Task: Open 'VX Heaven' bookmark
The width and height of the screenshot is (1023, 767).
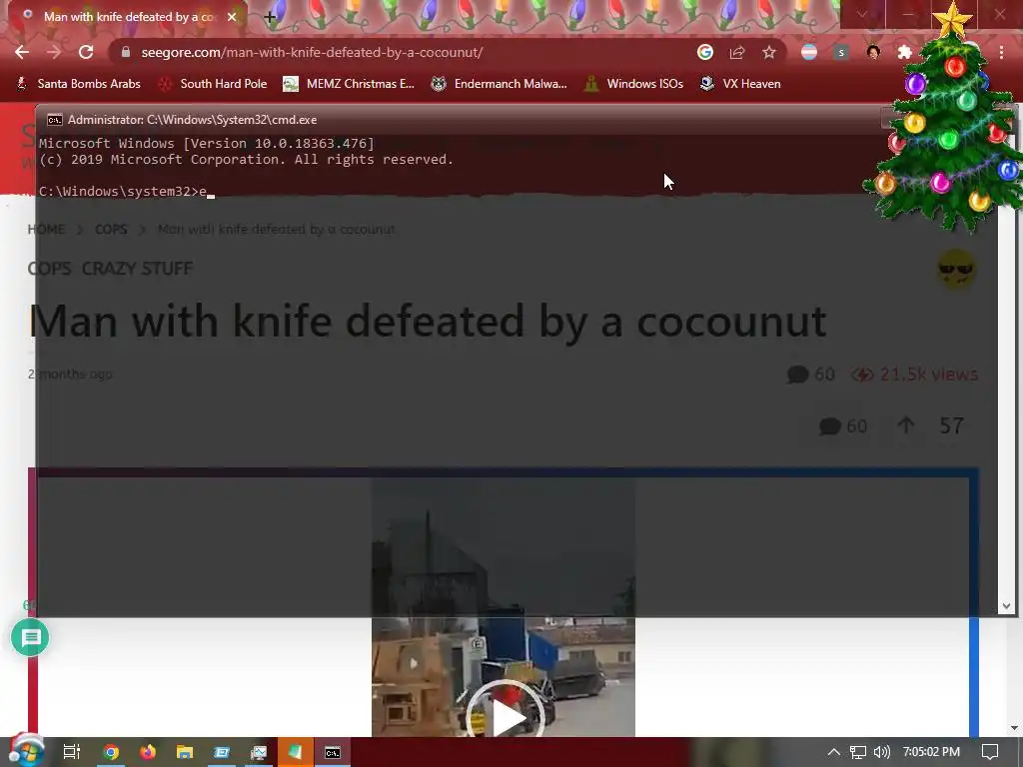Action: [740, 84]
